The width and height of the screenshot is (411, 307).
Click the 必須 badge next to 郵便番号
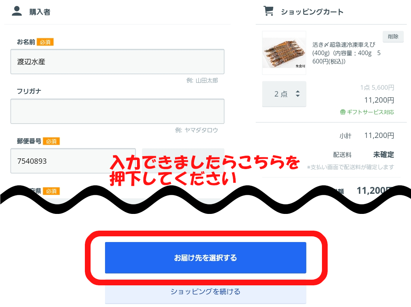[51, 141]
